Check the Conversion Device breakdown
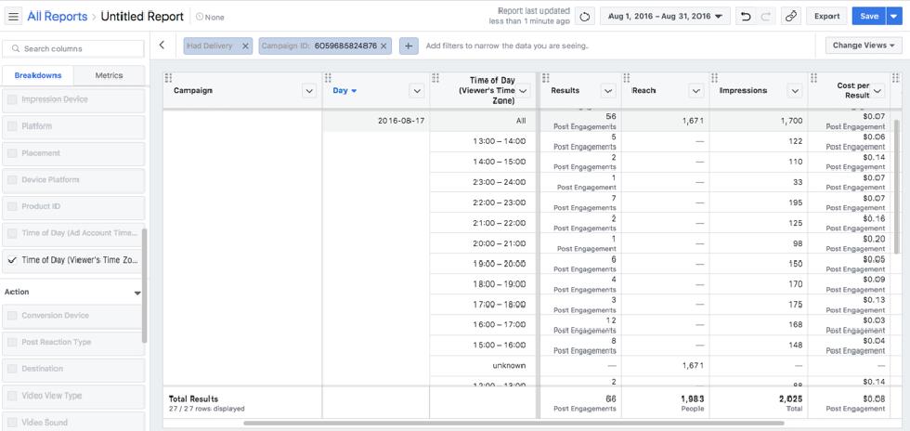This screenshot has height=431, width=910. pyautogui.click(x=12, y=316)
